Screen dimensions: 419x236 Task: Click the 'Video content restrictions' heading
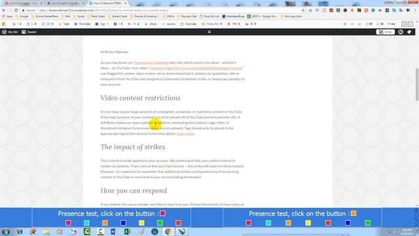point(140,98)
